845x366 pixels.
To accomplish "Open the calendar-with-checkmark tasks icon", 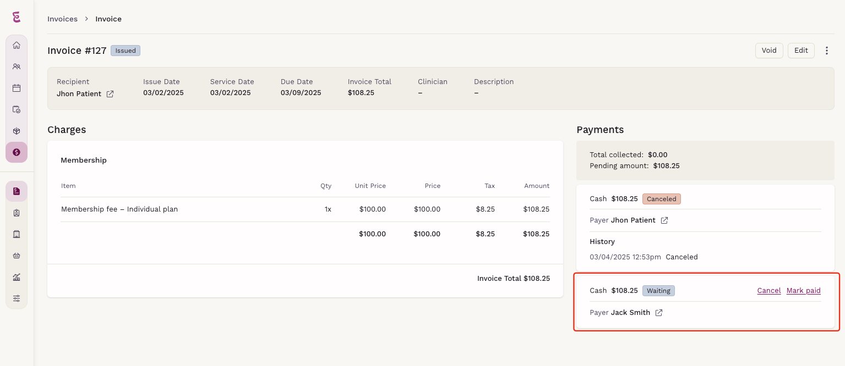I will [x=17, y=109].
